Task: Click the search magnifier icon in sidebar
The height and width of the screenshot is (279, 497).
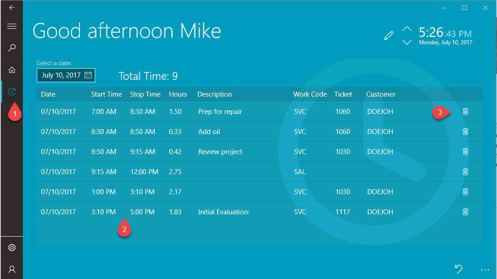Action: (12, 48)
